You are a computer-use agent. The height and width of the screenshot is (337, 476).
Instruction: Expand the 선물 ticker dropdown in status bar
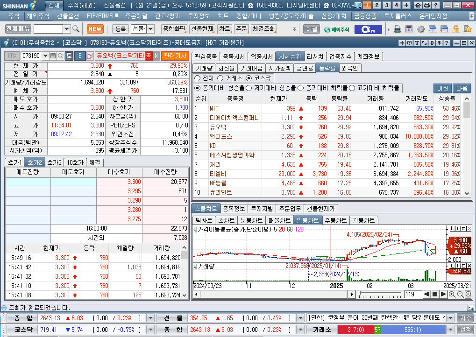click(x=300, y=318)
